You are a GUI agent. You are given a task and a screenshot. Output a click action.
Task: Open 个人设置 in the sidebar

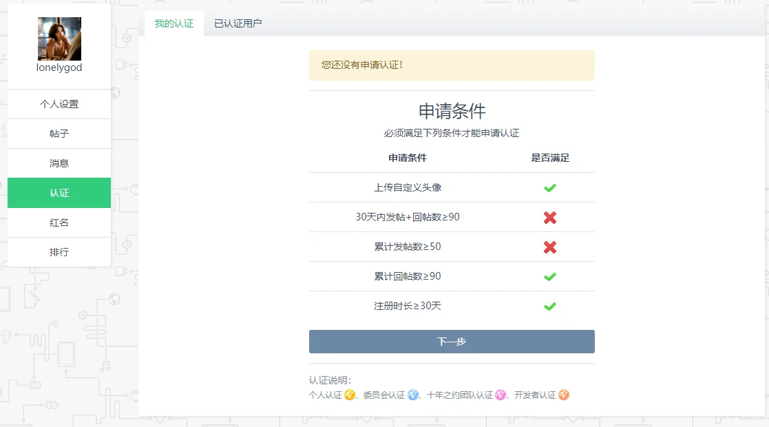click(59, 104)
